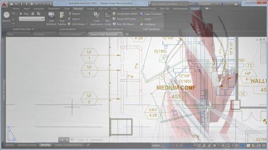Viewport: 268px width, 150px height.
Task: Open the Output ribbon tab
Action: 90,8
